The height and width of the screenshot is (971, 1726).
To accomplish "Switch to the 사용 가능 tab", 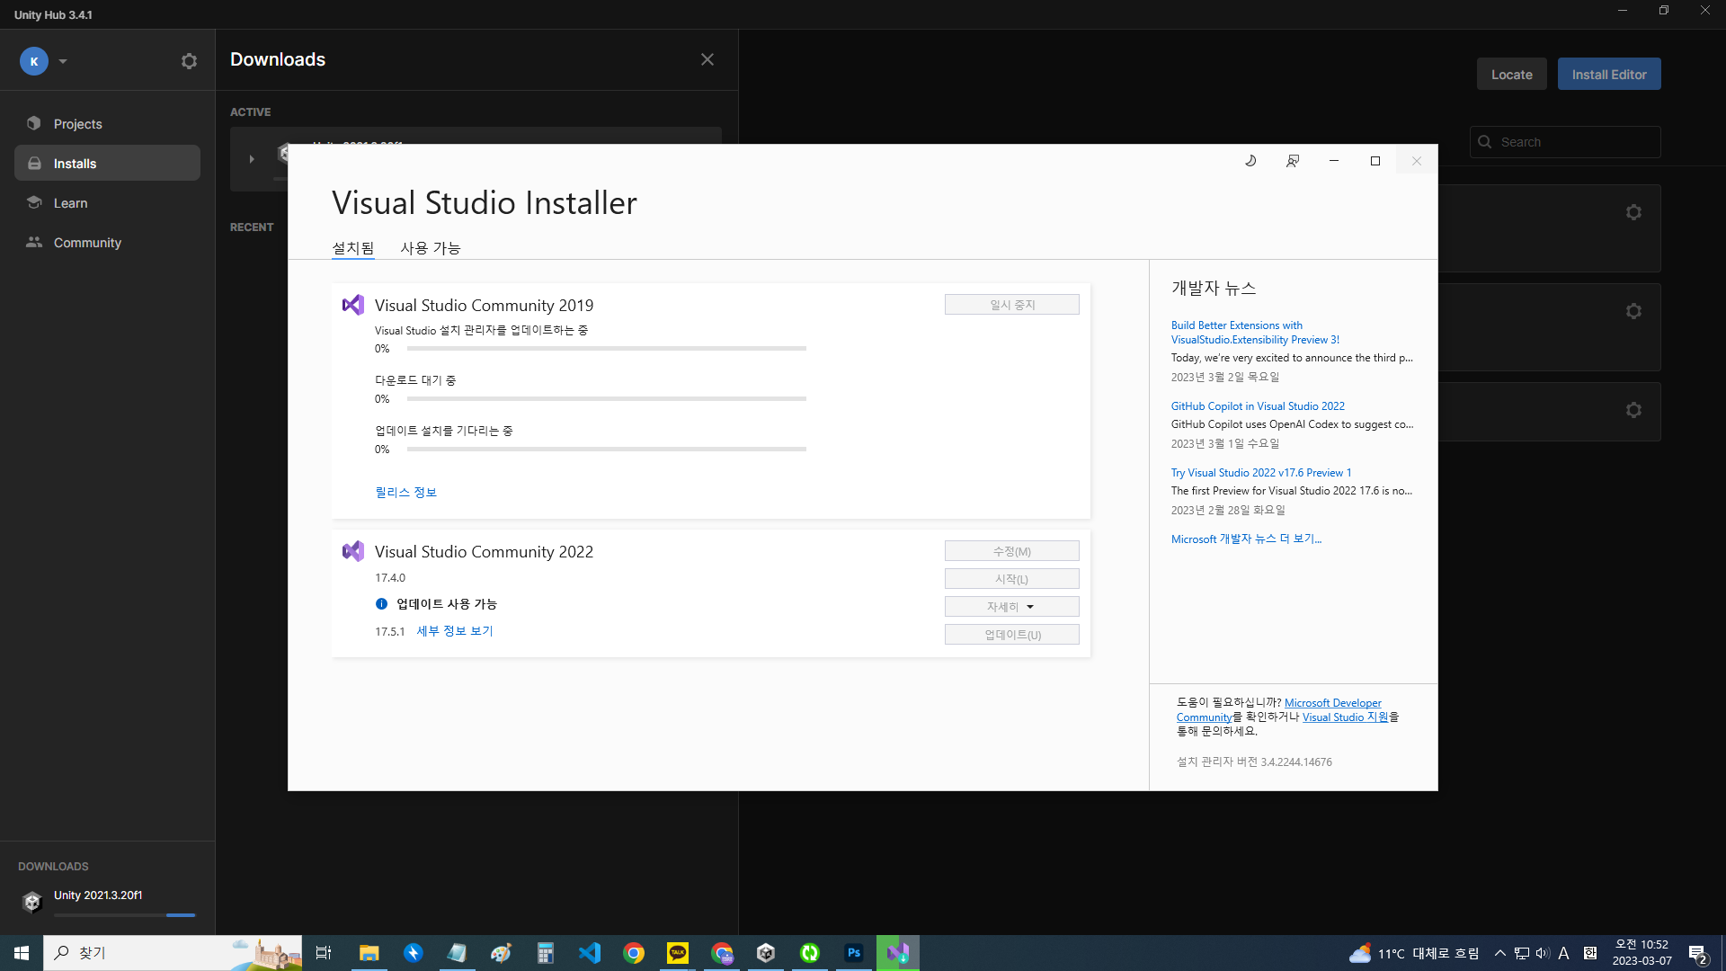I will coord(431,248).
